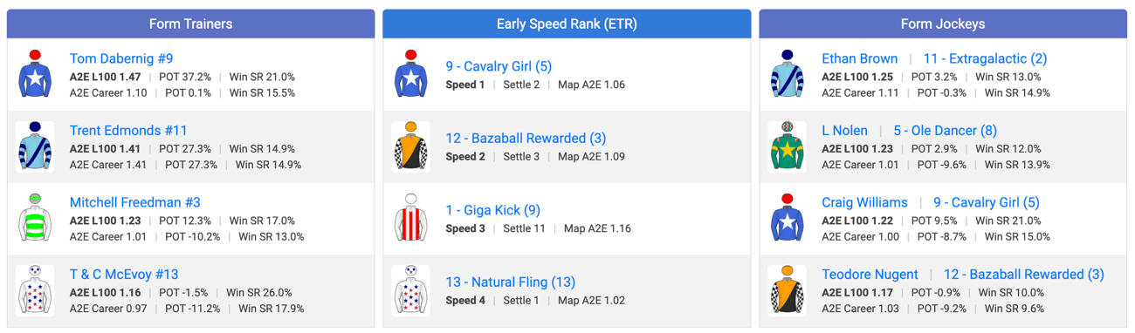The image size is (1135, 333).
Task: Click Tom Dabernig's blue star jockey silks icon
Action: (35, 74)
